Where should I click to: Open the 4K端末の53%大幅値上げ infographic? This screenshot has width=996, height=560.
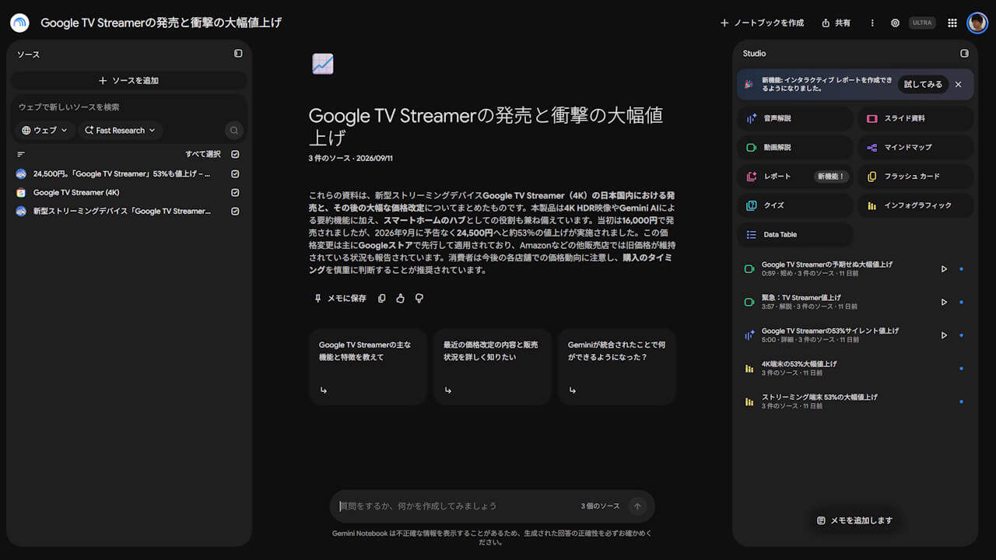pos(854,368)
